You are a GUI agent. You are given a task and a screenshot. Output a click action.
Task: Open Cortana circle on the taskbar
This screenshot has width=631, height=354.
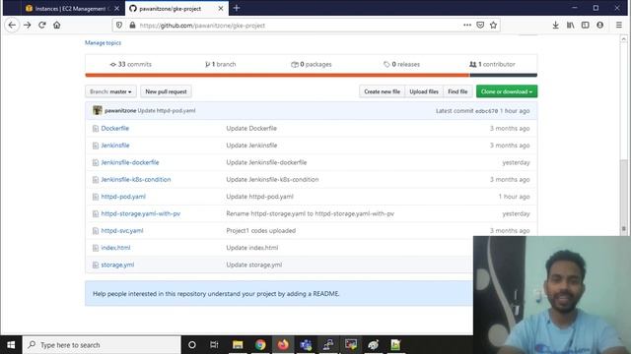[x=192, y=345]
